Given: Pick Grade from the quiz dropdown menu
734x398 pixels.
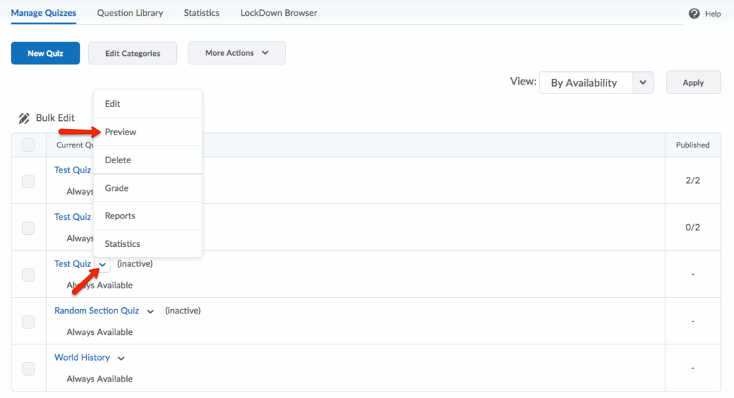Looking at the screenshot, I should (x=117, y=188).
